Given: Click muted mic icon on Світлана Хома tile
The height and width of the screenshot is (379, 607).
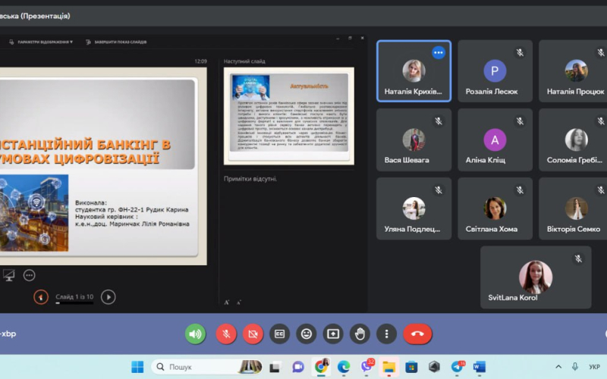Looking at the screenshot, I should pyautogui.click(x=520, y=190).
